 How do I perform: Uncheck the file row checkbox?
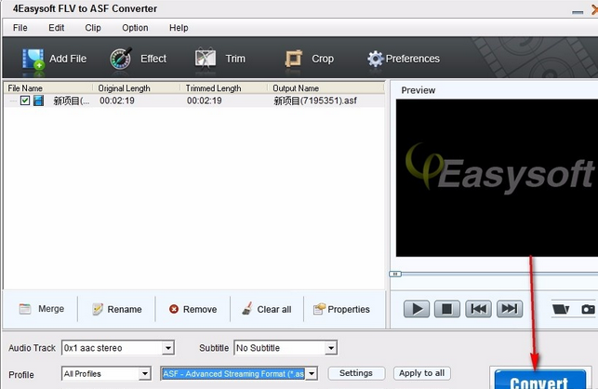pyautogui.click(x=25, y=101)
